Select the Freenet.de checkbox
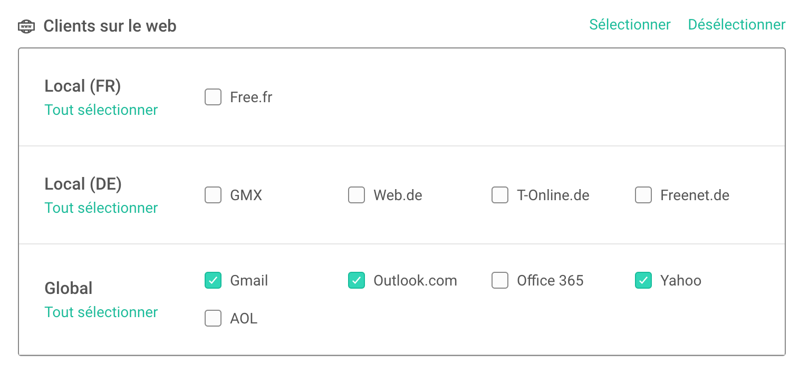The image size is (809, 374). (643, 195)
